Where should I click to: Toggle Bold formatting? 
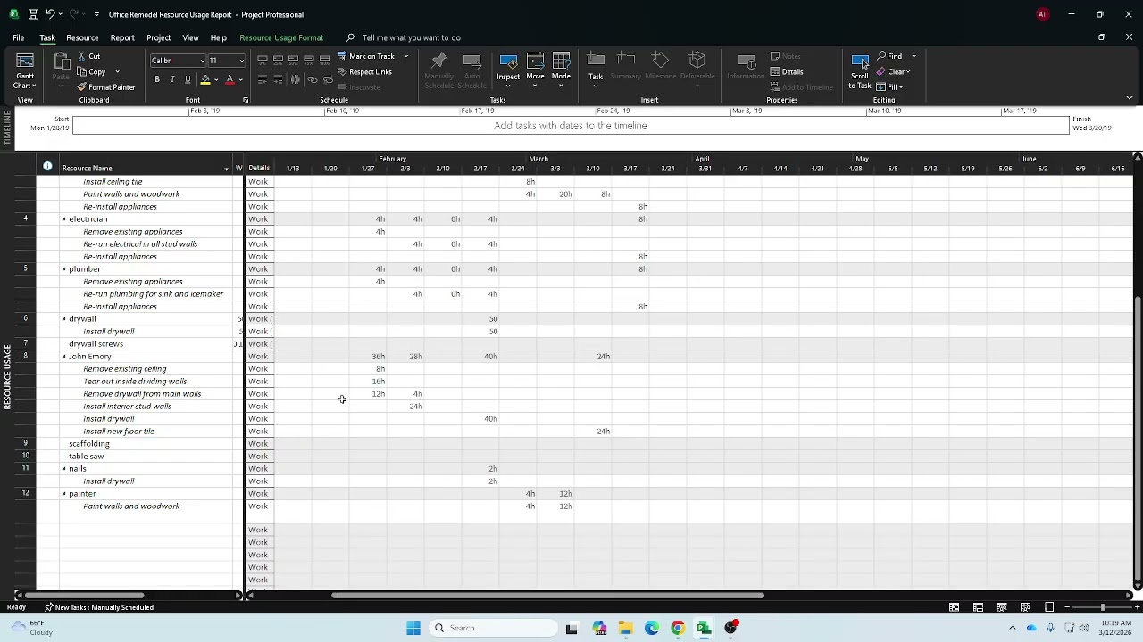[x=157, y=79]
